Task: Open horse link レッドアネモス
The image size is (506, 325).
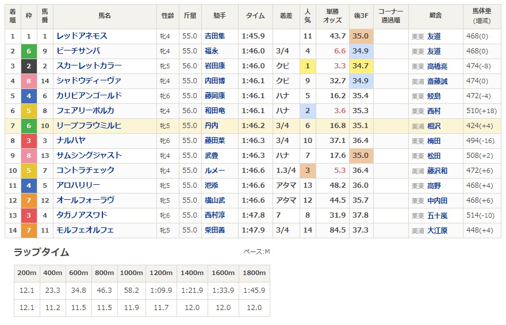Action: coord(82,36)
